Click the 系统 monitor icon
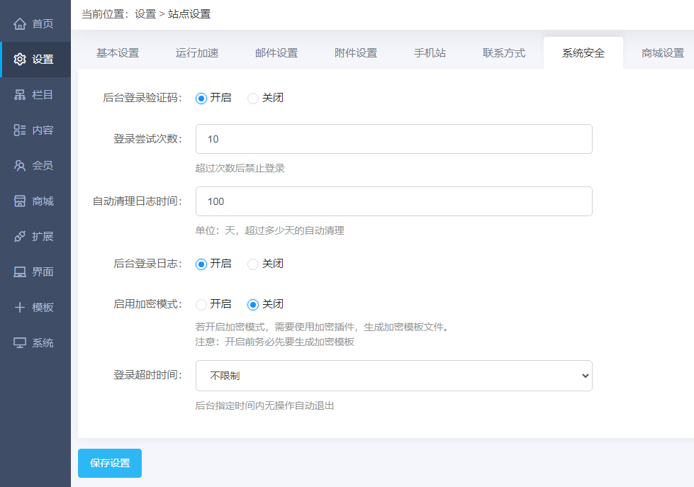This screenshot has height=487, width=694. 20,343
